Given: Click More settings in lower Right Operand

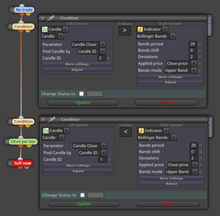Looking at the screenshot, I should 171,178.
